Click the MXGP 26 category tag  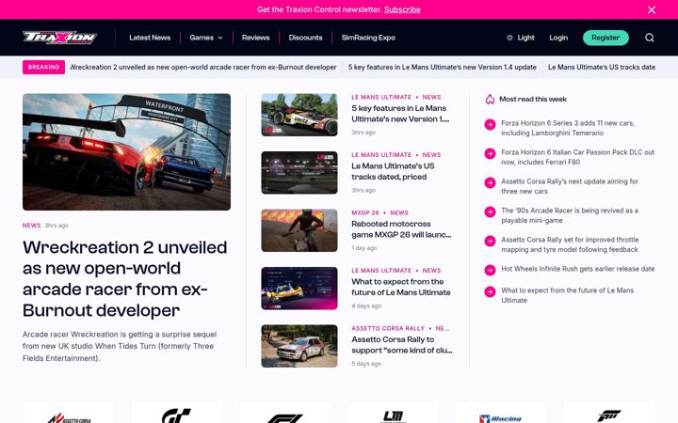(365, 212)
